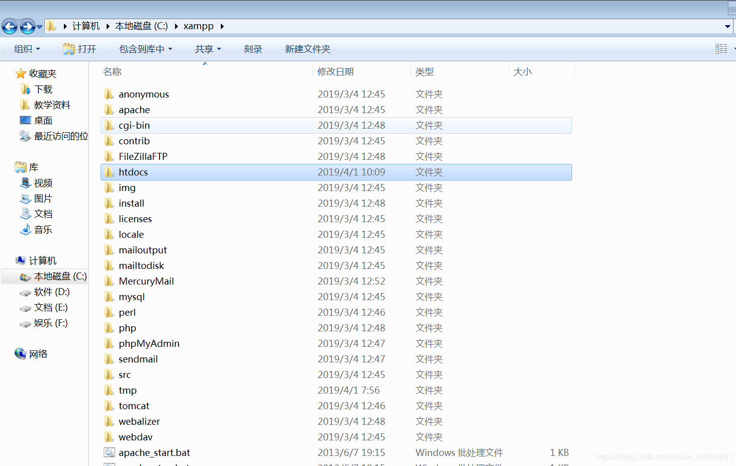The height and width of the screenshot is (466, 736).
Task: Open the 组织 menu
Action: point(27,49)
